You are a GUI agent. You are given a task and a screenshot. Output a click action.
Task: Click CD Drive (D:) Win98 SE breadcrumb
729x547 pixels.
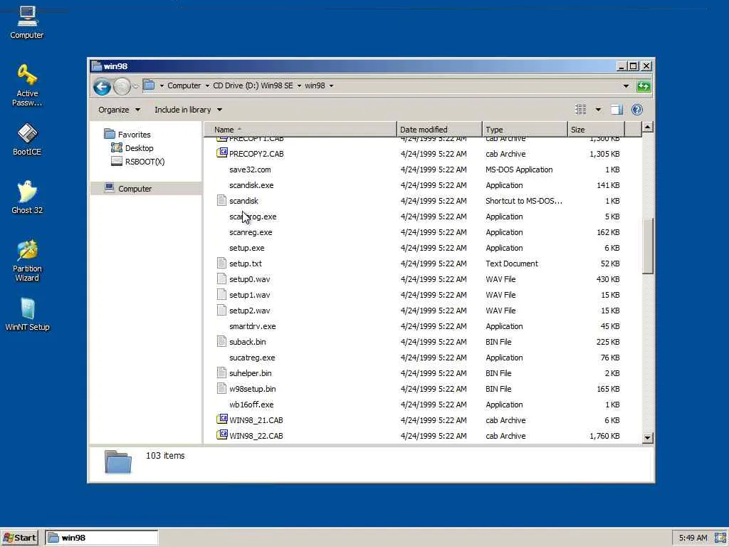pyautogui.click(x=253, y=85)
